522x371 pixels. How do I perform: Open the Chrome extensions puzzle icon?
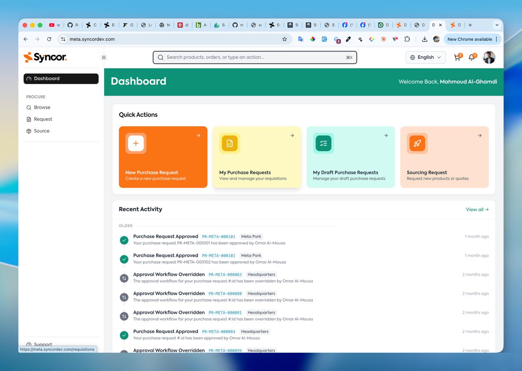[407, 39]
